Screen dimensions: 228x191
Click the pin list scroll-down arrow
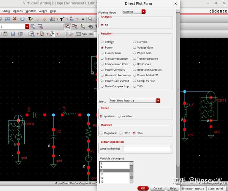point(131,182)
